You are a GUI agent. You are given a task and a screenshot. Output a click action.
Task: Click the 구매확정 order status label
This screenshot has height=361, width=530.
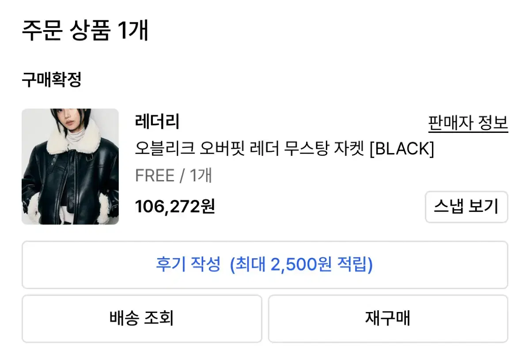[52, 80]
